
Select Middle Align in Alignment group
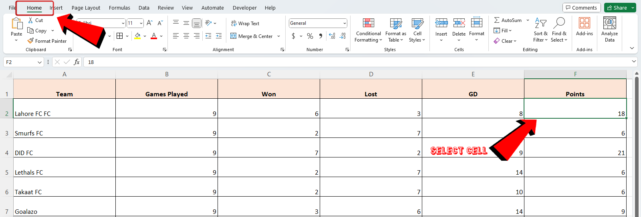(x=186, y=23)
